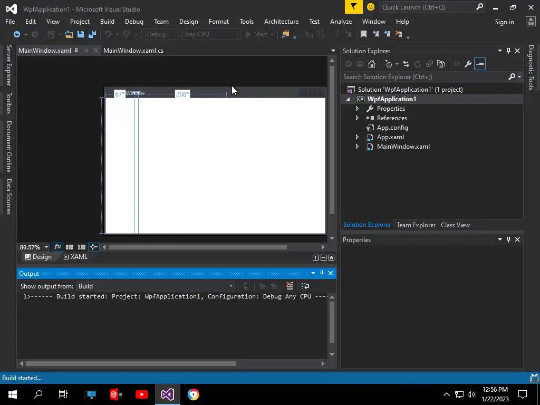Pin the Output panel
This screenshot has height=405, width=540.
point(322,273)
